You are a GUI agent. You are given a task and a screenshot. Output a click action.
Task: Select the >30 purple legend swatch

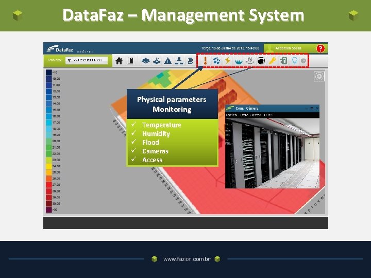coord(49,210)
